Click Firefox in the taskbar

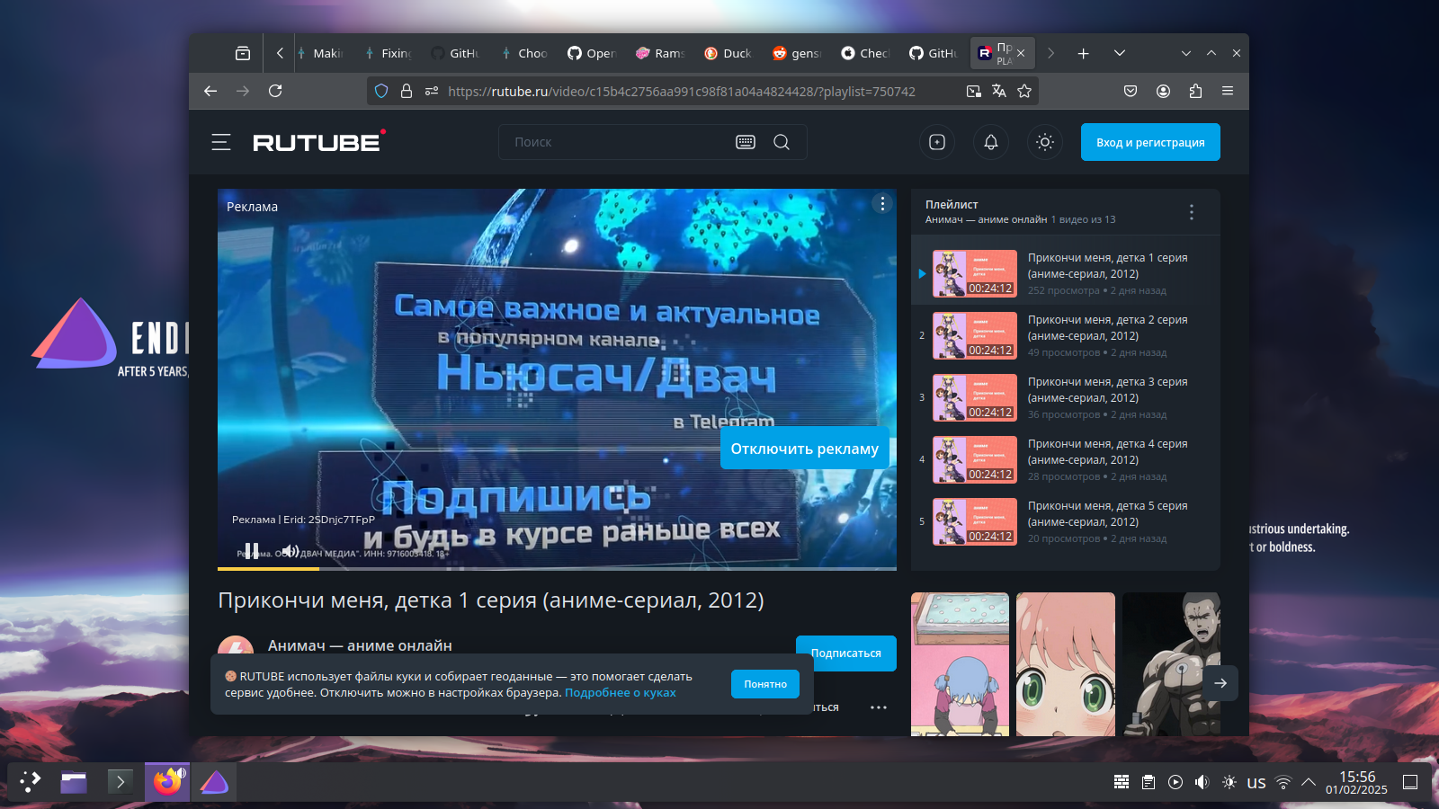pyautogui.click(x=167, y=782)
